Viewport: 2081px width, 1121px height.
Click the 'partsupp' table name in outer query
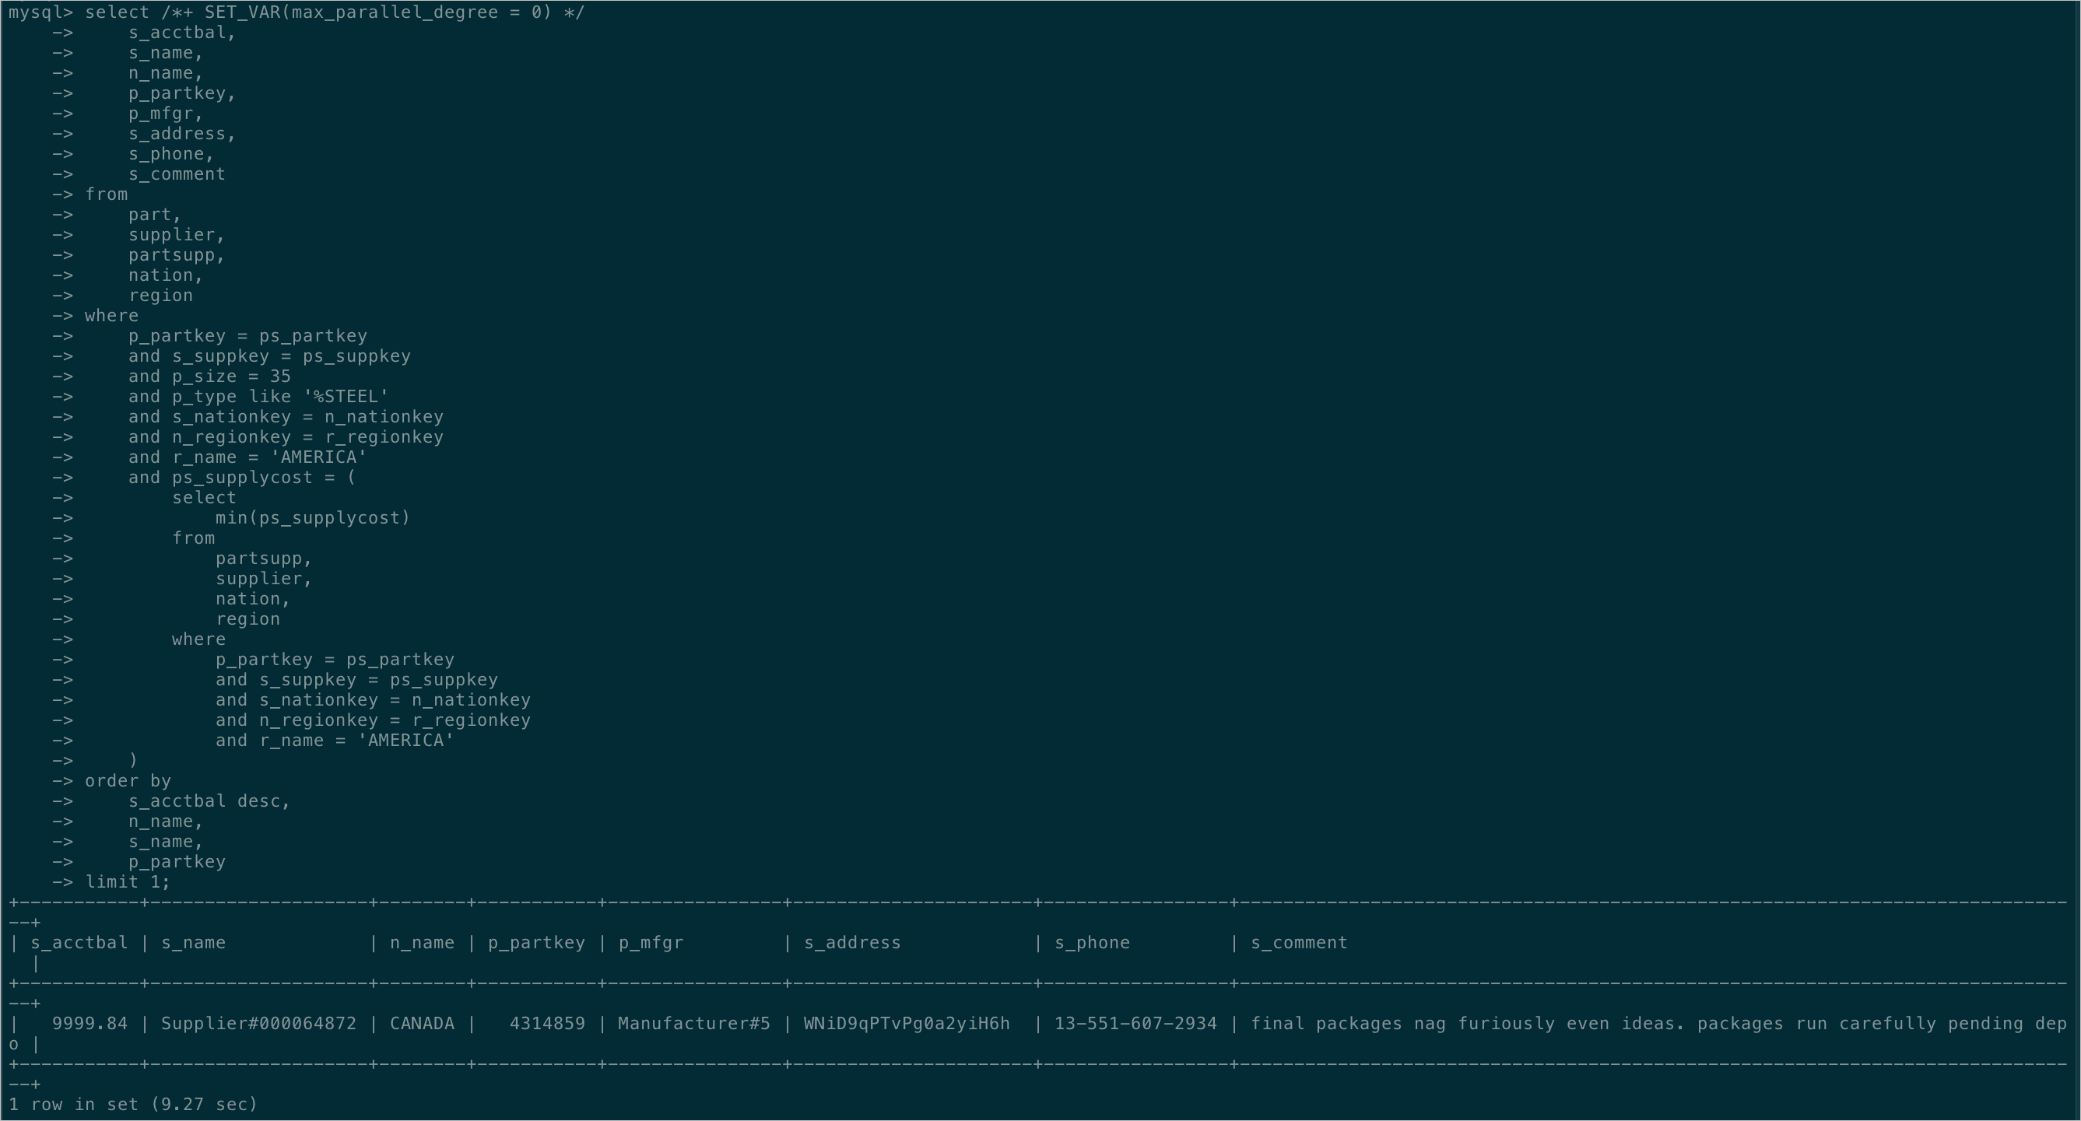click(174, 254)
